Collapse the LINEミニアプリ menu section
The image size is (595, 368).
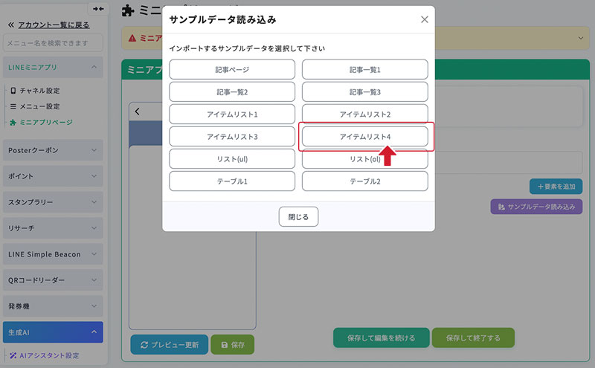[53, 67]
